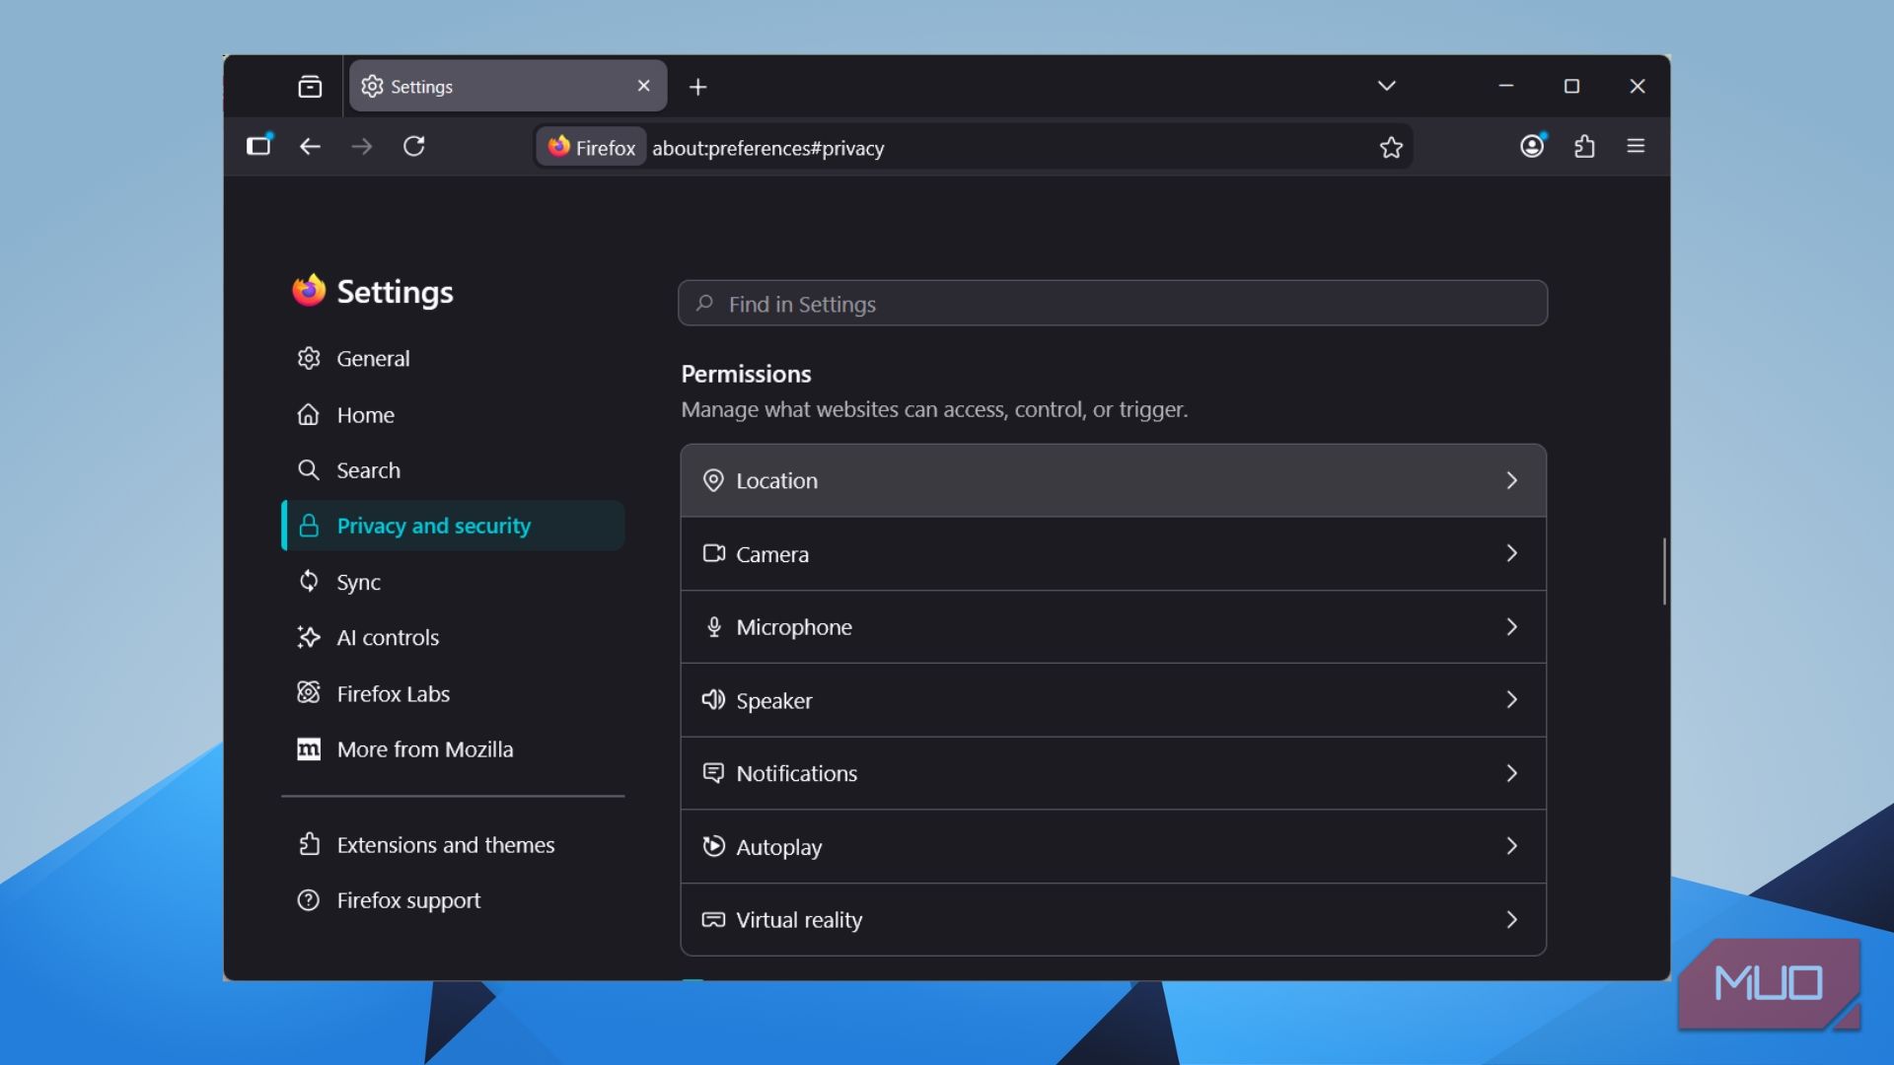Open the hamburger application menu
The width and height of the screenshot is (1894, 1065).
pos(1636,146)
